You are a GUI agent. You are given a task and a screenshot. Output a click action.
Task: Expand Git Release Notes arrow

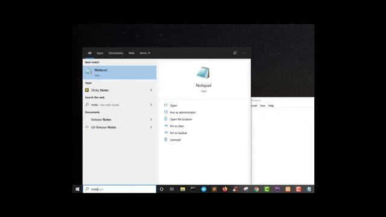(151, 127)
